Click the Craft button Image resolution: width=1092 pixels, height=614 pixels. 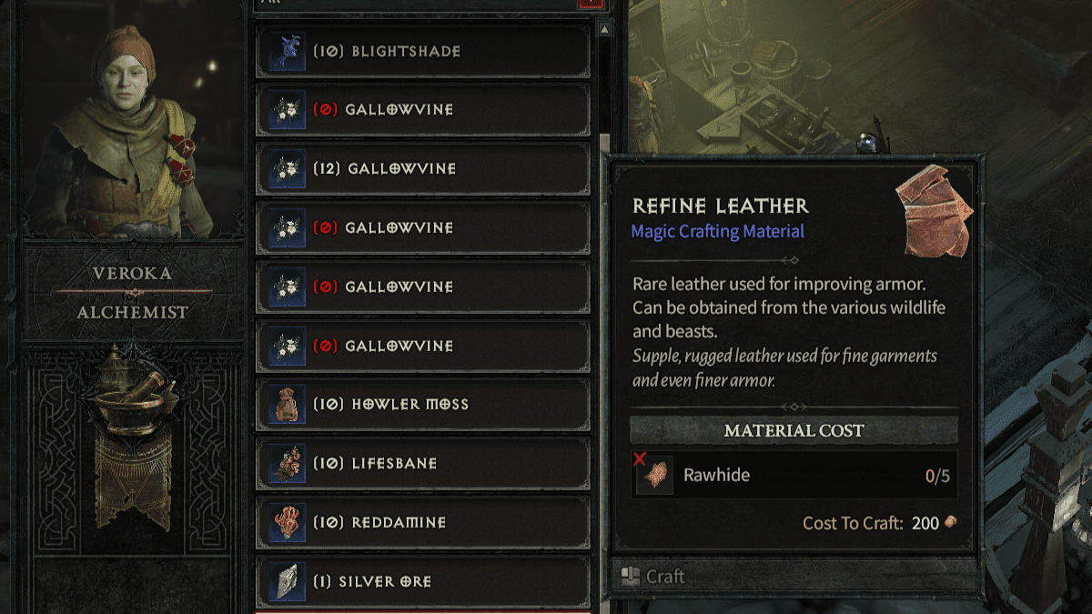click(x=793, y=576)
